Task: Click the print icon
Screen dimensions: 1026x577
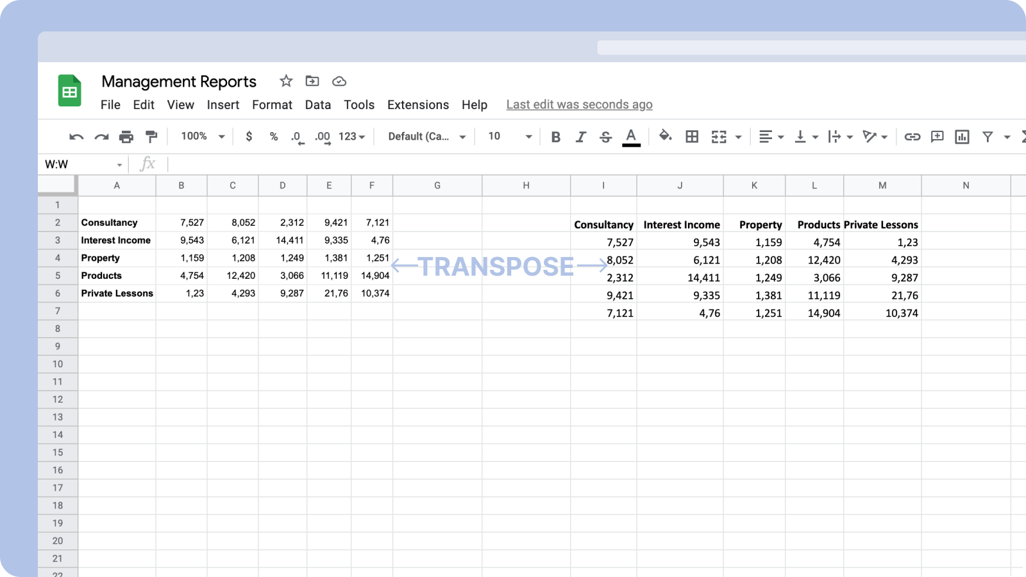Action: (126, 137)
